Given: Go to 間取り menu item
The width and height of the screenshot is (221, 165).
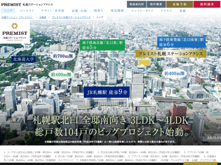Looking at the screenshot, I should tap(98, 11).
